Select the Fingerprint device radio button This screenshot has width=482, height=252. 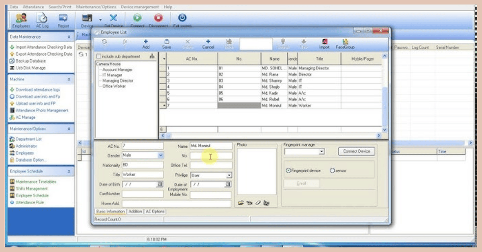coord(288,171)
